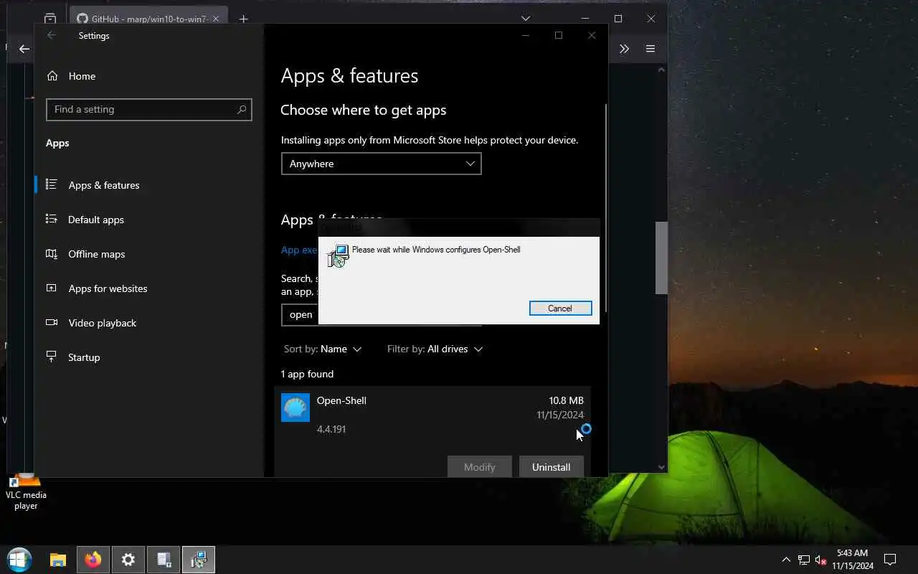Image resolution: width=918 pixels, height=574 pixels.
Task: Click the Apps for websites icon
Action: point(52,288)
